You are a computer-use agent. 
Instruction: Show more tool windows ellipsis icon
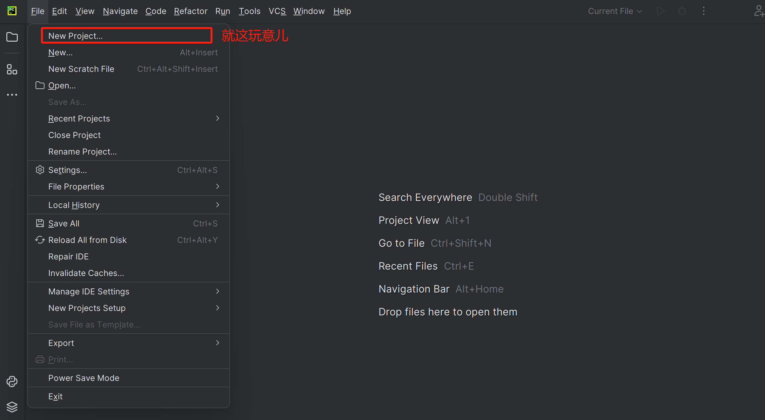12,95
